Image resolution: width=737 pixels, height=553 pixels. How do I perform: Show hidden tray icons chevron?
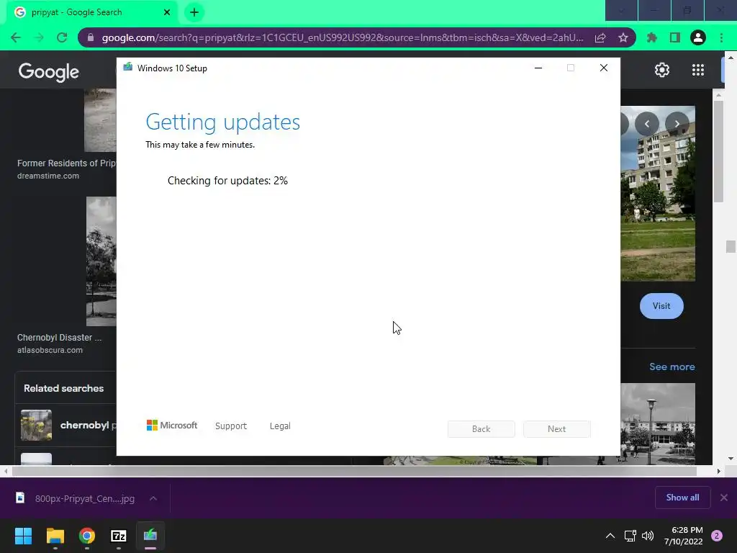point(610,536)
